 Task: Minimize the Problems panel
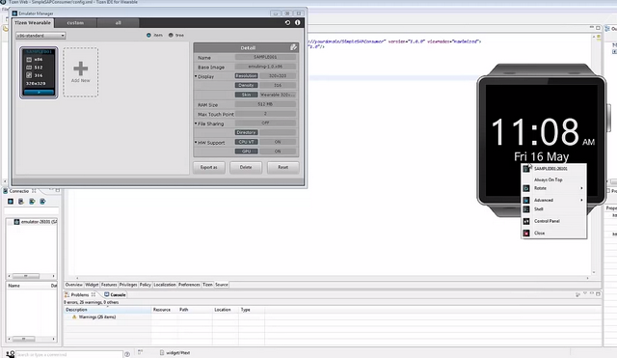tap(591, 293)
